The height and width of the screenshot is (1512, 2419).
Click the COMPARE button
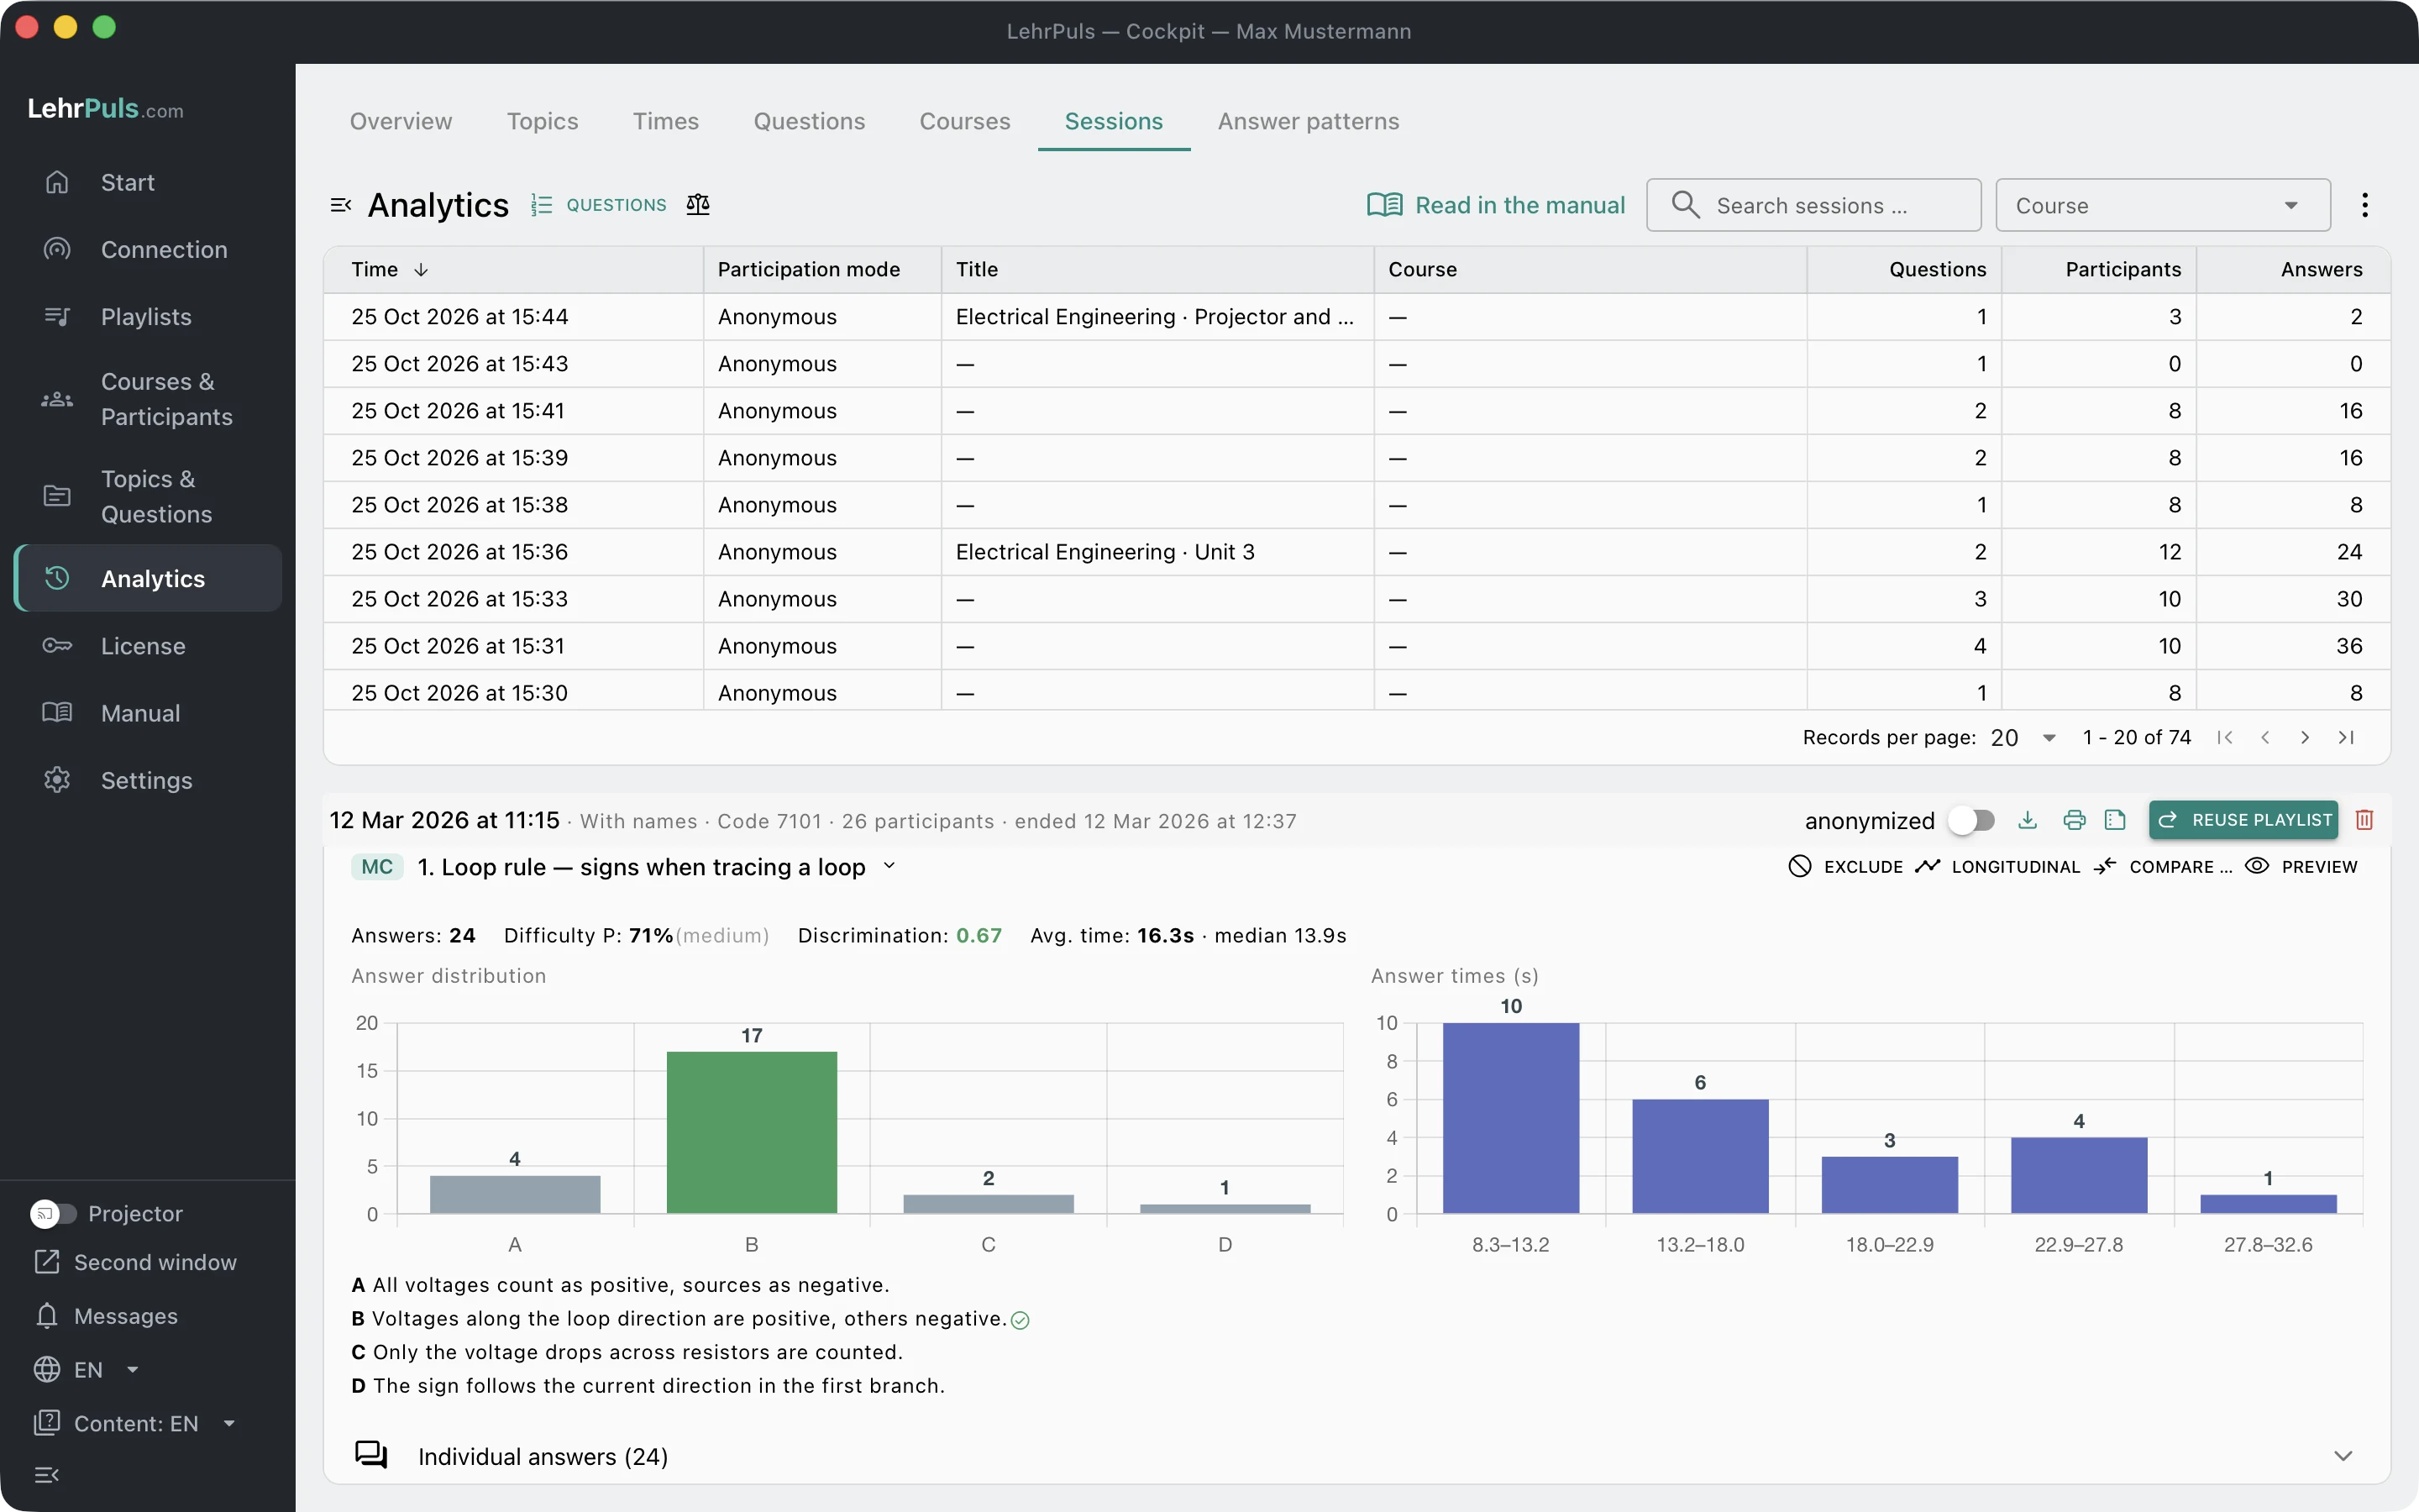[2163, 866]
